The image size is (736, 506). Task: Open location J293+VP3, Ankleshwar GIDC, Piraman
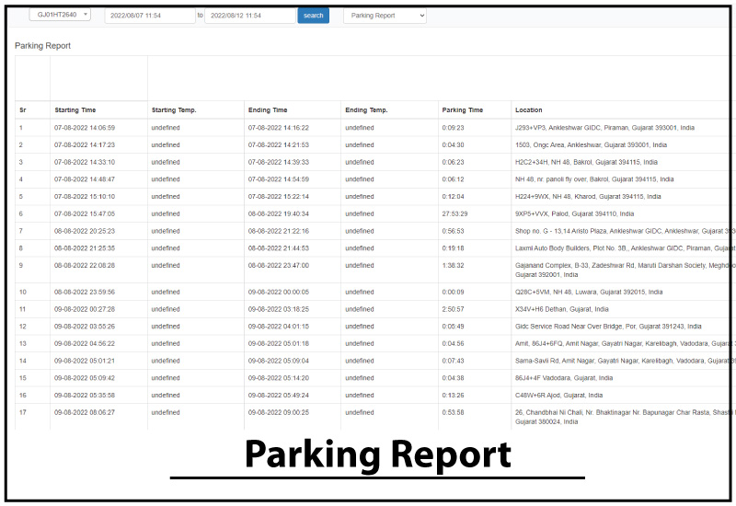click(604, 128)
